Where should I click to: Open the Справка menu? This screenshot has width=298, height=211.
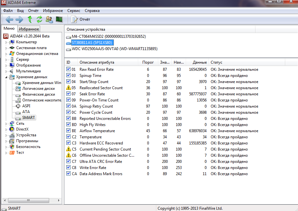pyautogui.click(x=92, y=11)
